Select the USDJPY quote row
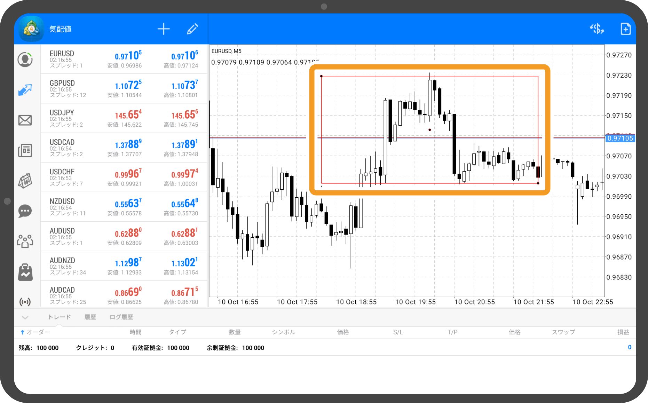The width and height of the screenshot is (648, 403). (124, 118)
